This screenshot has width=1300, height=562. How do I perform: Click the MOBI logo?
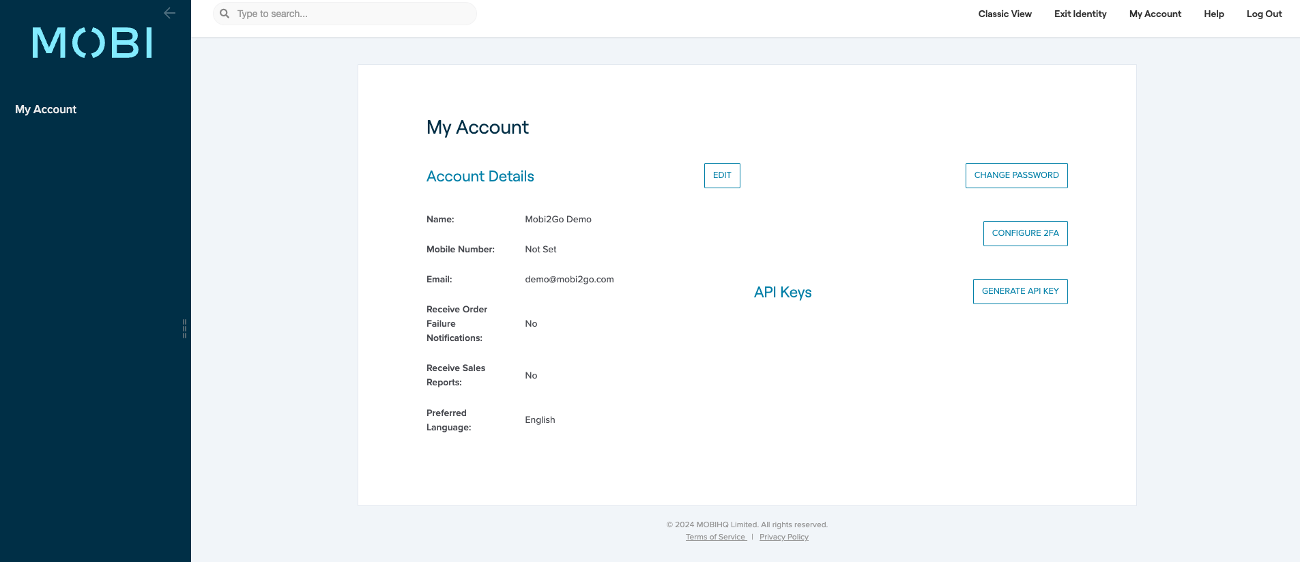pos(92,43)
